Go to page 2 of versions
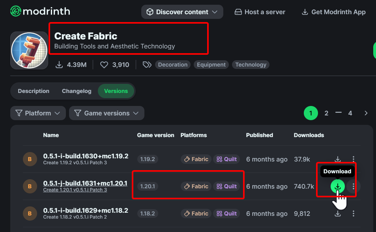The height and width of the screenshot is (232, 376). coord(326,113)
